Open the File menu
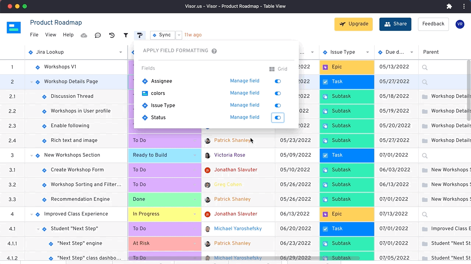This screenshot has height=264, width=471. 34,35
